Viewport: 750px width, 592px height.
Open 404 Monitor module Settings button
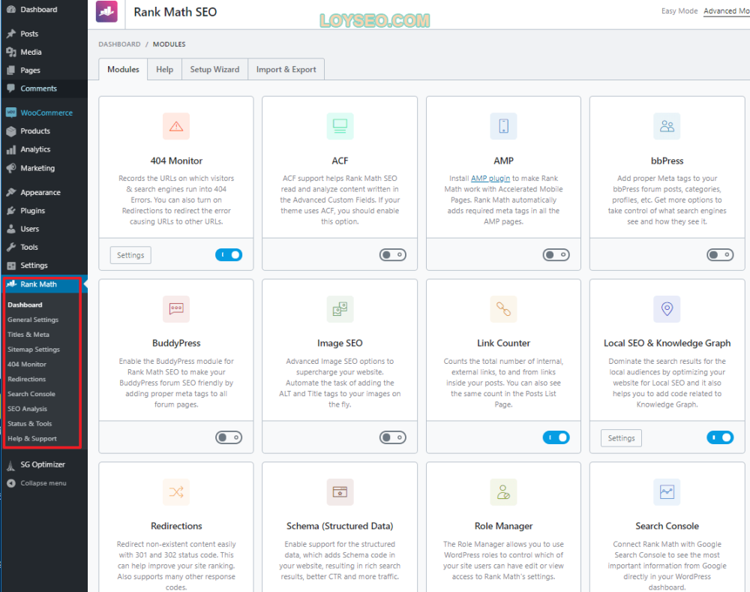pos(130,255)
